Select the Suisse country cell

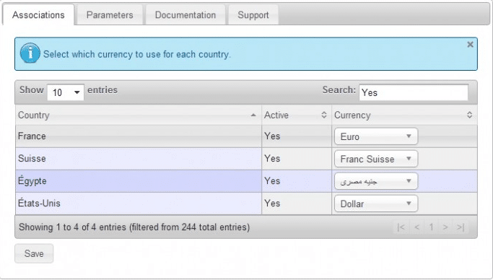tap(139, 159)
